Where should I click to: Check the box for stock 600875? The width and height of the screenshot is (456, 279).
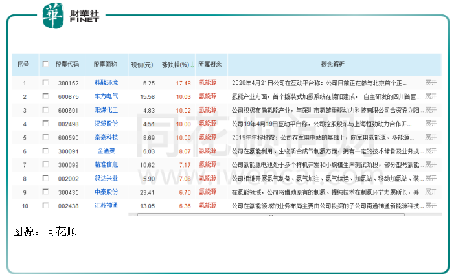coord(45,96)
